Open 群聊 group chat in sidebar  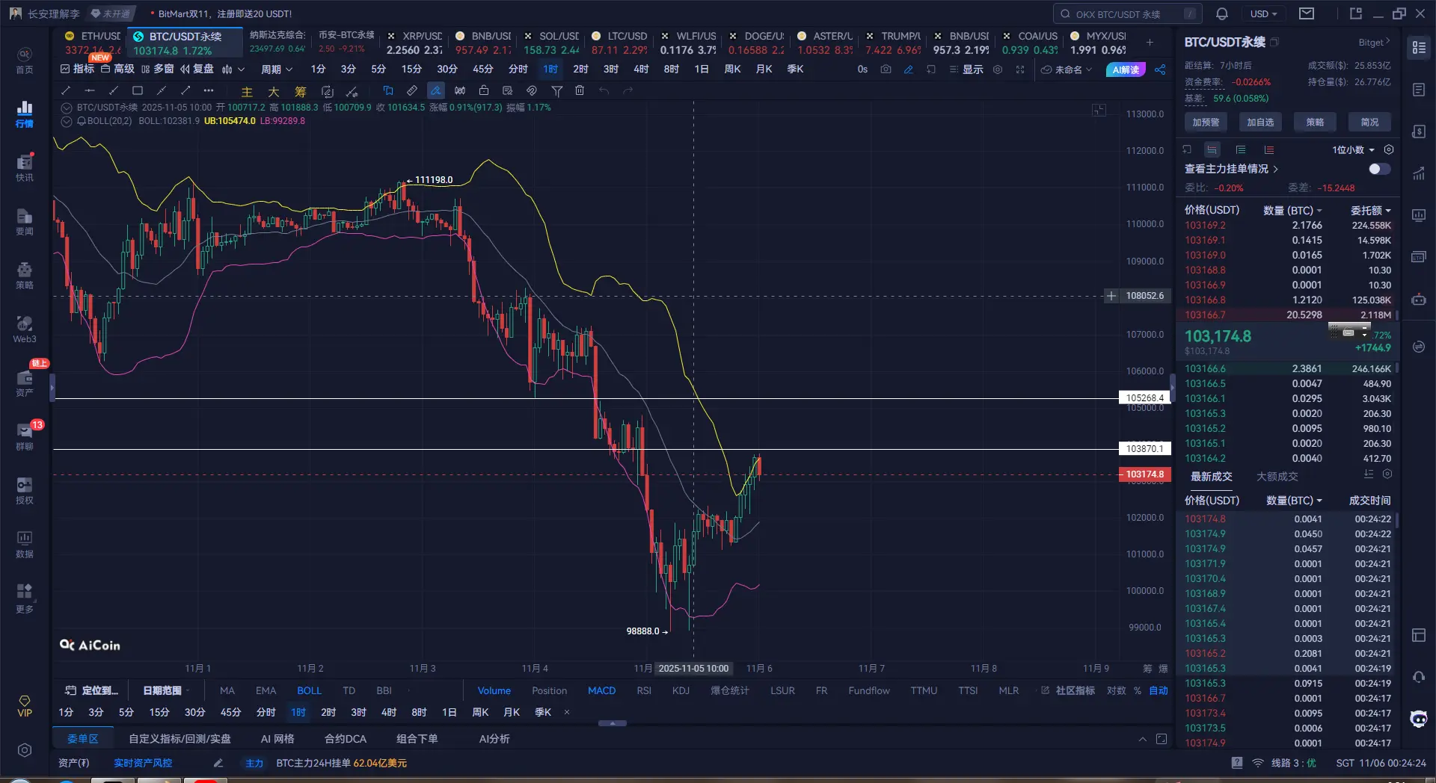(x=25, y=437)
